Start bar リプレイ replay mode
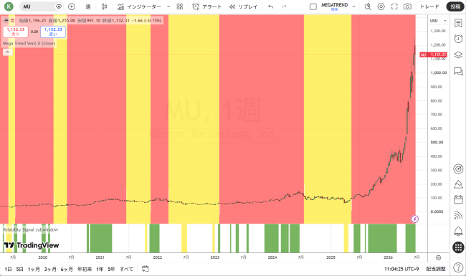This screenshot has height=276, width=466. click(x=243, y=6)
